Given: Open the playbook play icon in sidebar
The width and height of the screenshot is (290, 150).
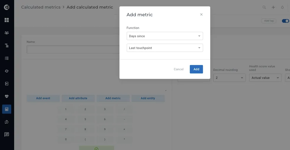Looking at the screenshot, I should 7,84.
